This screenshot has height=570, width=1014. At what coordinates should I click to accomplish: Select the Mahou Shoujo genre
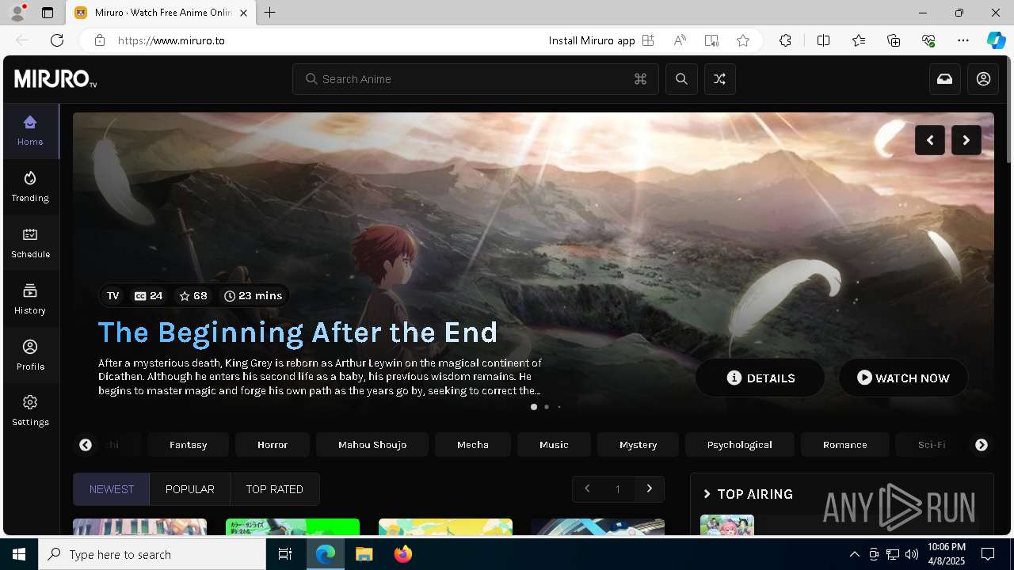click(x=372, y=445)
